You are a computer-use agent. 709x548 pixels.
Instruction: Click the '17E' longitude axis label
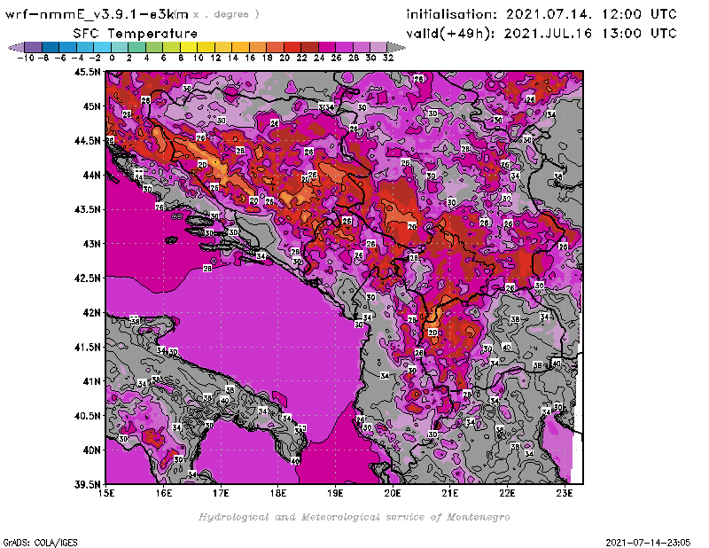click(221, 493)
